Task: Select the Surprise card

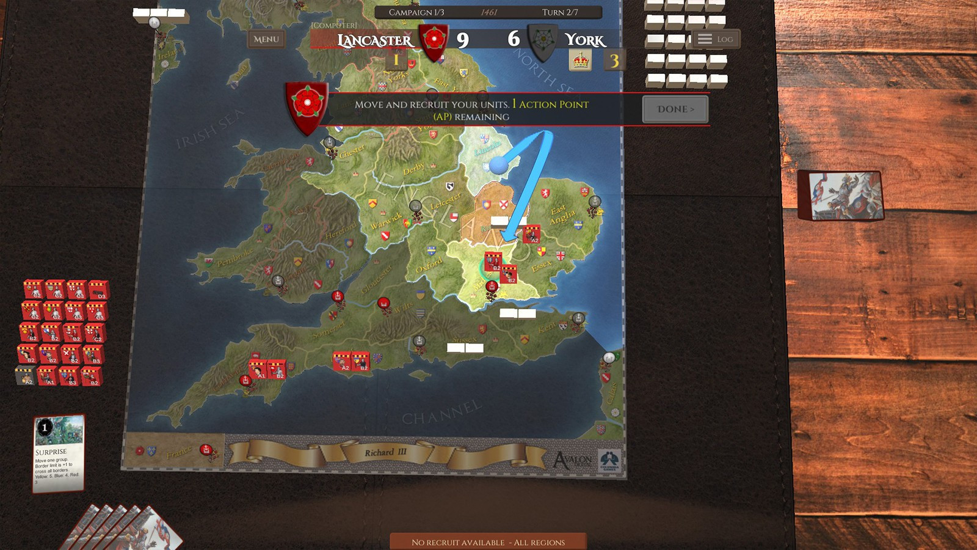Action: click(x=58, y=453)
